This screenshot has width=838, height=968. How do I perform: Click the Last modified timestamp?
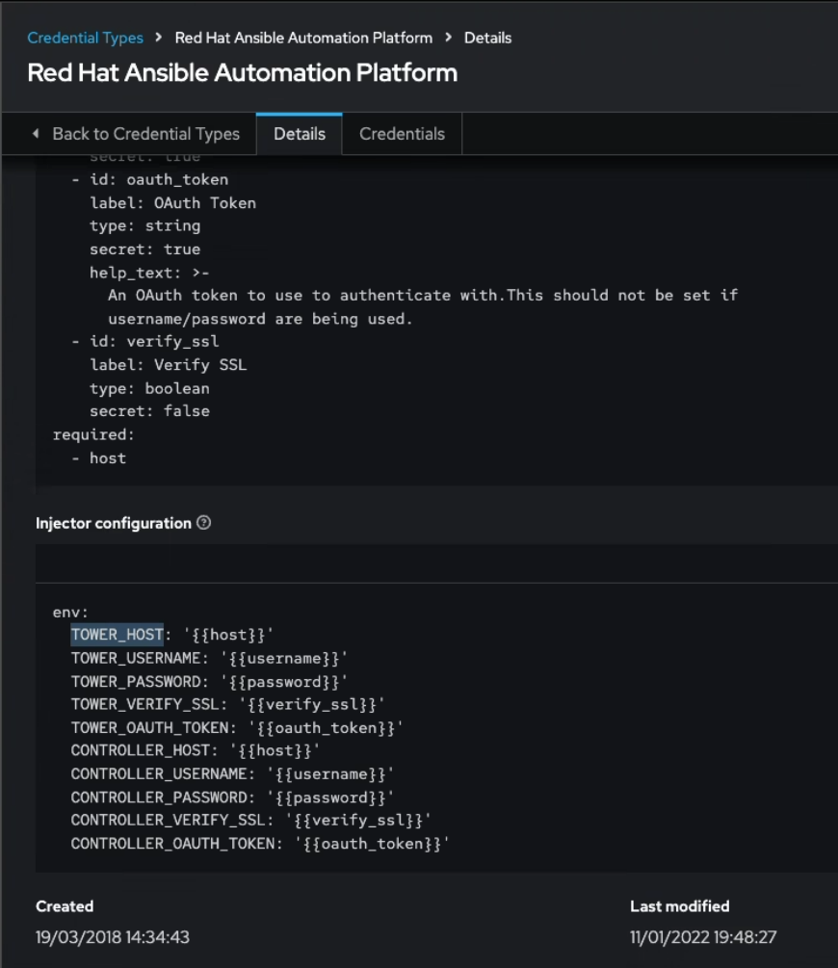pos(703,936)
